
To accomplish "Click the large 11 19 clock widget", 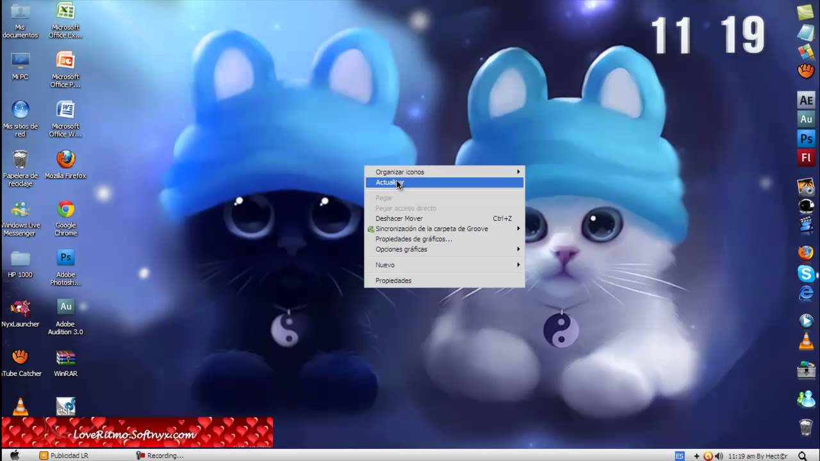I will click(708, 35).
